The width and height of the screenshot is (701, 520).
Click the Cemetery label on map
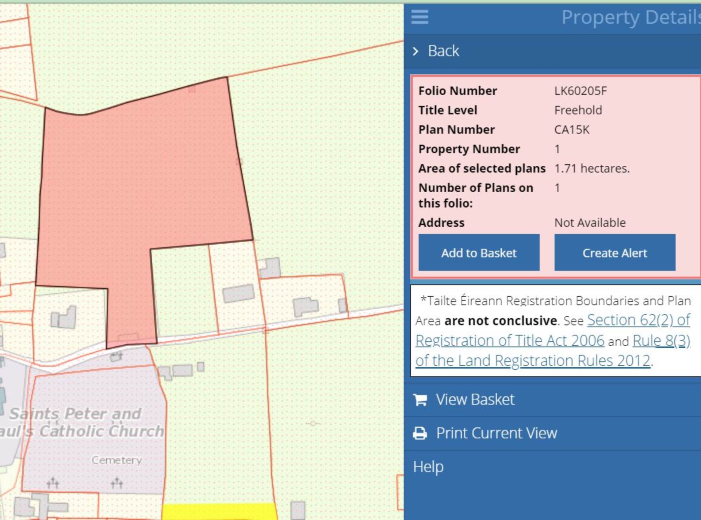(x=116, y=460)
